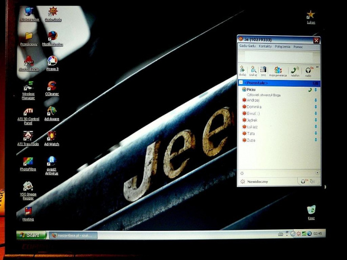This screenshot has width=347, height=260.
Task: Open the Połączenia menu
Action: coord(283,46)
